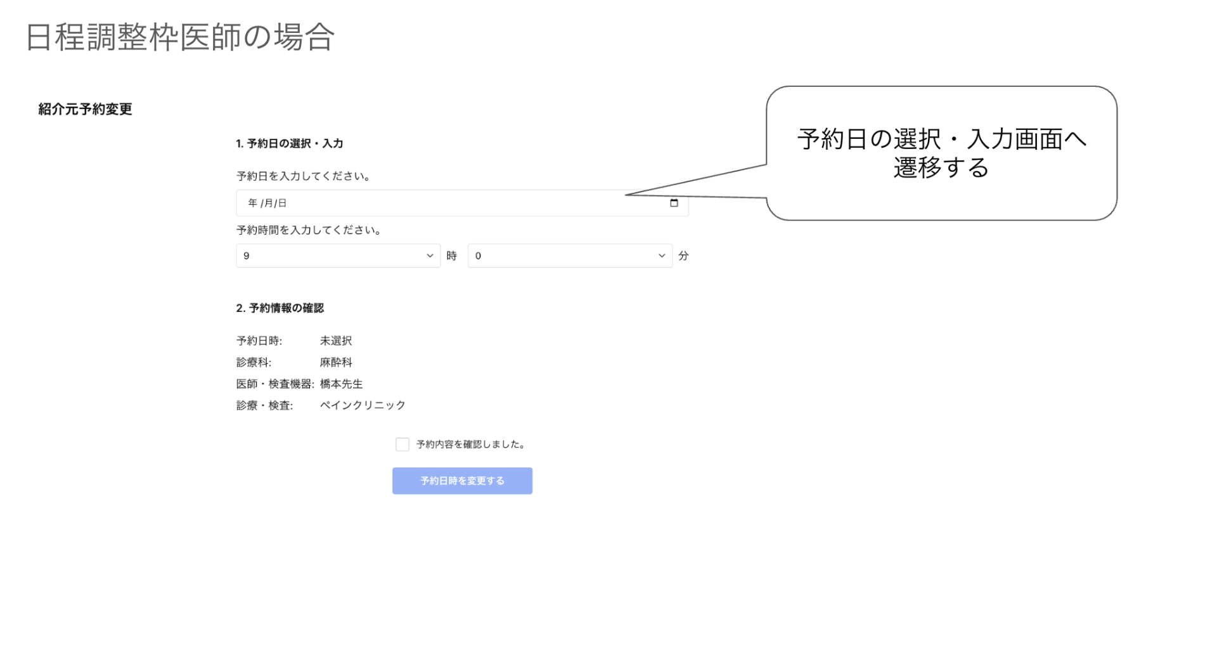This screenshot has width=1217, height=662.
Task: Check the 予約内容を確認しました checkbox
Action: tap(402, 445)
